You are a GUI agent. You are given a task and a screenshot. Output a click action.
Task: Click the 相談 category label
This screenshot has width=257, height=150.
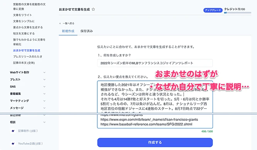13,122
